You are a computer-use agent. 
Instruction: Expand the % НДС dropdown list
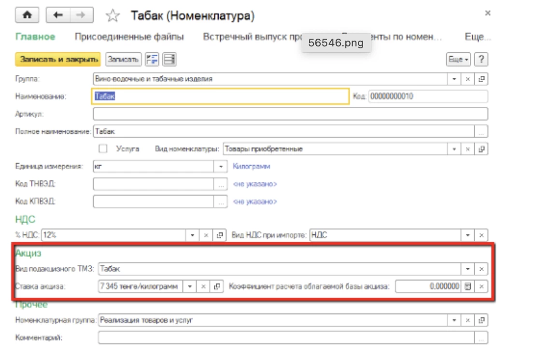click(x=193, y=235)
